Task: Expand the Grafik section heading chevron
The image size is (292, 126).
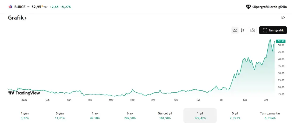Action: click(26, 18)
